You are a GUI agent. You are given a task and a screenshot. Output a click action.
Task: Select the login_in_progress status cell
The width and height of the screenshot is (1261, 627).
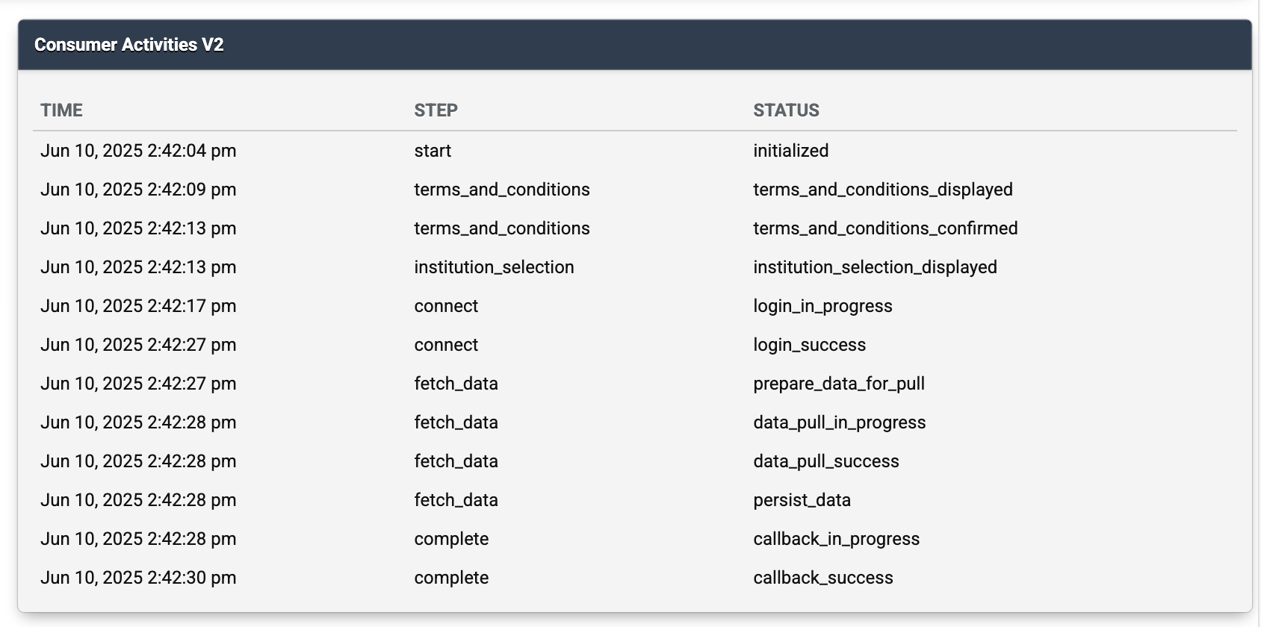tap(822, 306)
